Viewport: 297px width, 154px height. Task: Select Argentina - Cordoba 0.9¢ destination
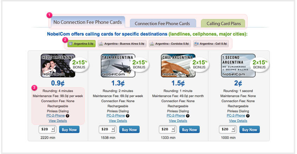click(x=170, y=44)
